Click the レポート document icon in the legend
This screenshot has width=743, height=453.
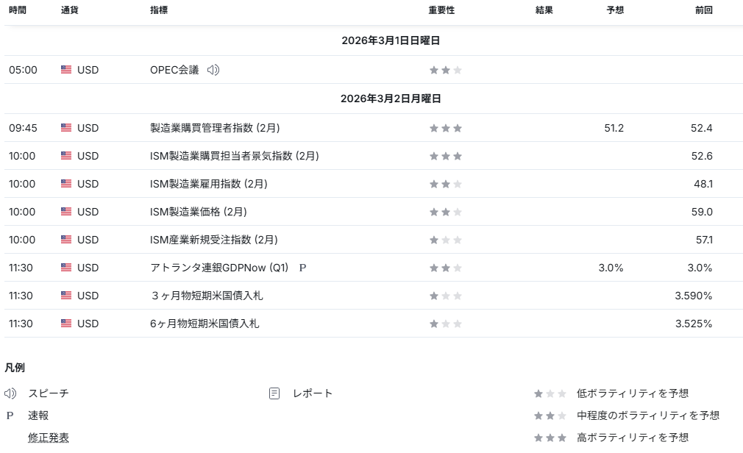click(274, 393)
